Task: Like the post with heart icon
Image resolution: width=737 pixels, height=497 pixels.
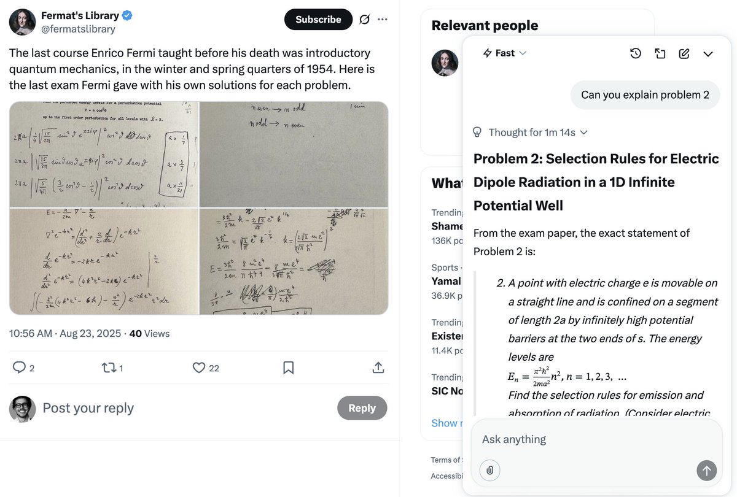Action: pos(198,368)
